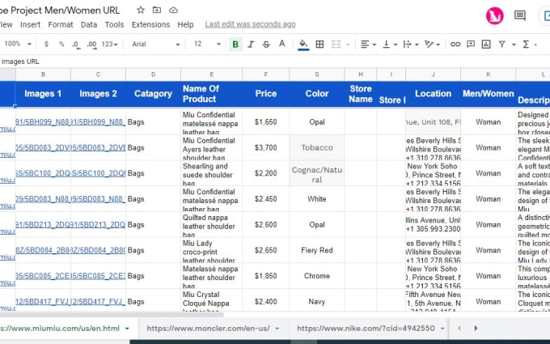Open horizontal align dropdown
The height and width of the screenshot is (344, 550).
(x=368, y=45)
